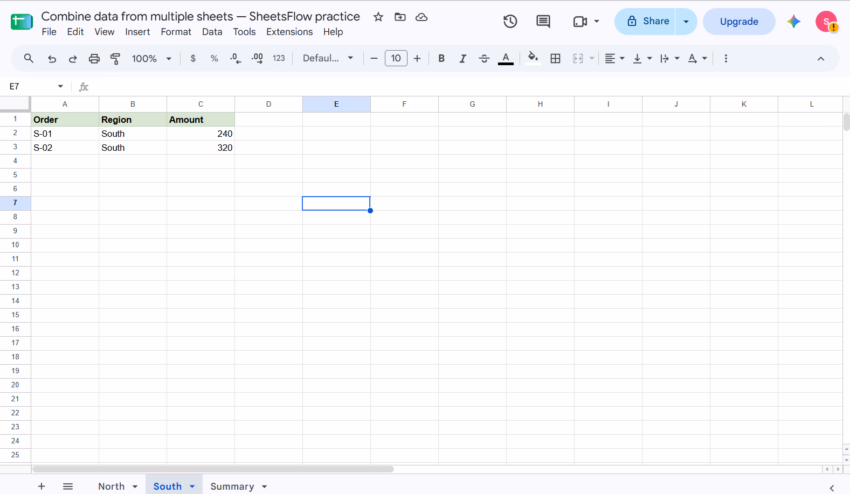Open more number formats (123)

[279, 58]
